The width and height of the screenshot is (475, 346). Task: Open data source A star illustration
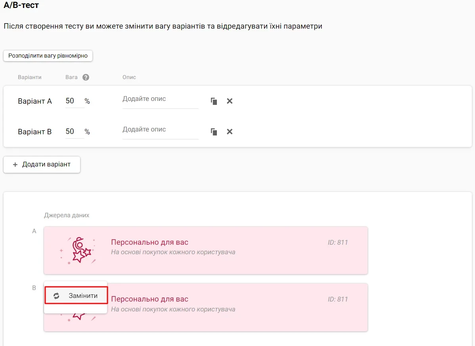[x=78, y=250]
